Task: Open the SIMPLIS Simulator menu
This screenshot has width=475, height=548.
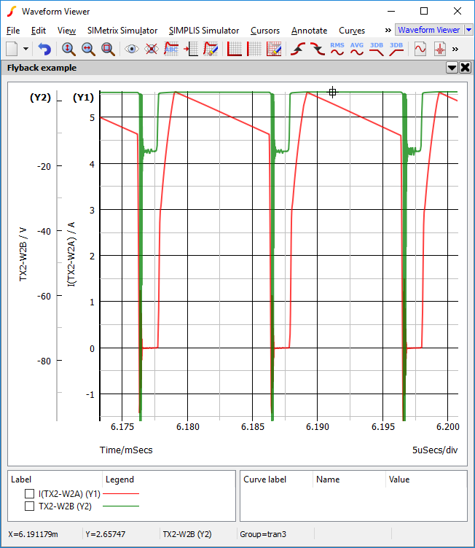Action: click(x=203, y=31)
